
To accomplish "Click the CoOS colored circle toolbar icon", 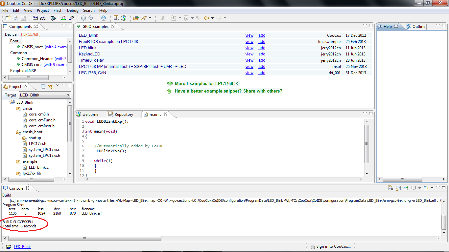I will pos(124,18).
